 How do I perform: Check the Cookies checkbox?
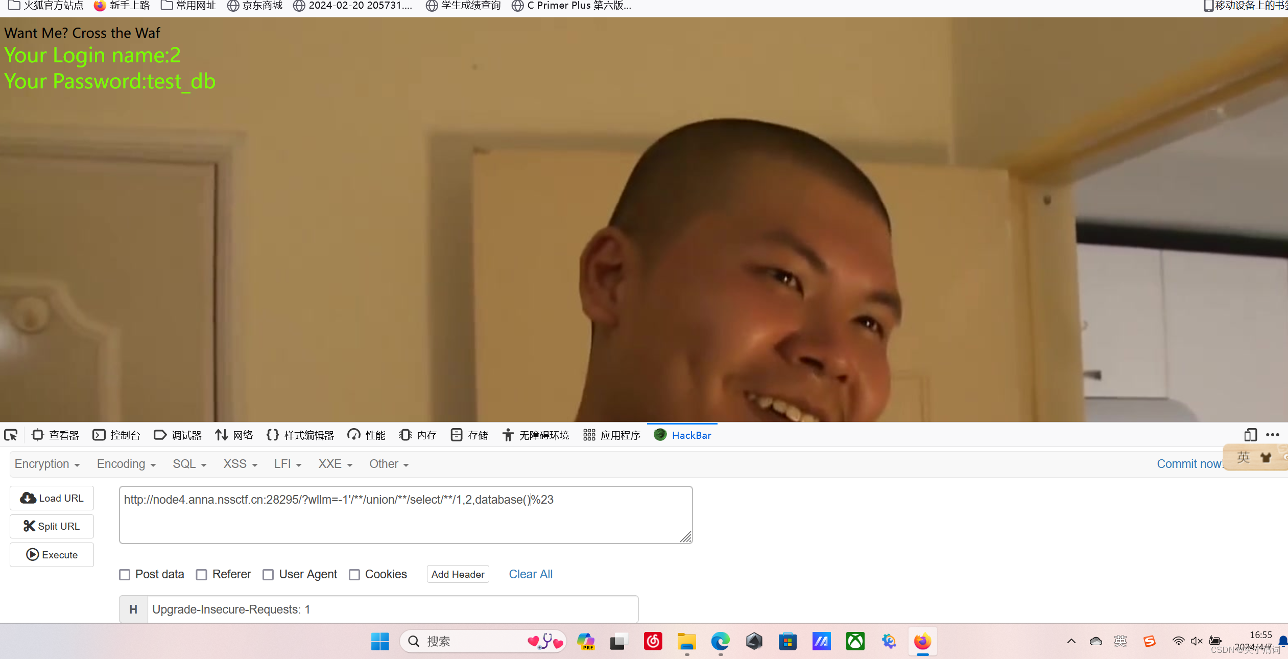point(354,575)
